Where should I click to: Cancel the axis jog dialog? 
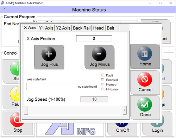coord(145,82)
